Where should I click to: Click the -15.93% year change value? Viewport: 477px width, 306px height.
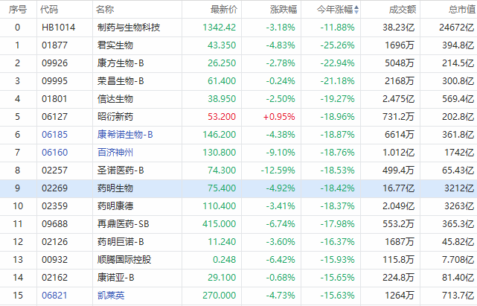click(x=337, y=260)
